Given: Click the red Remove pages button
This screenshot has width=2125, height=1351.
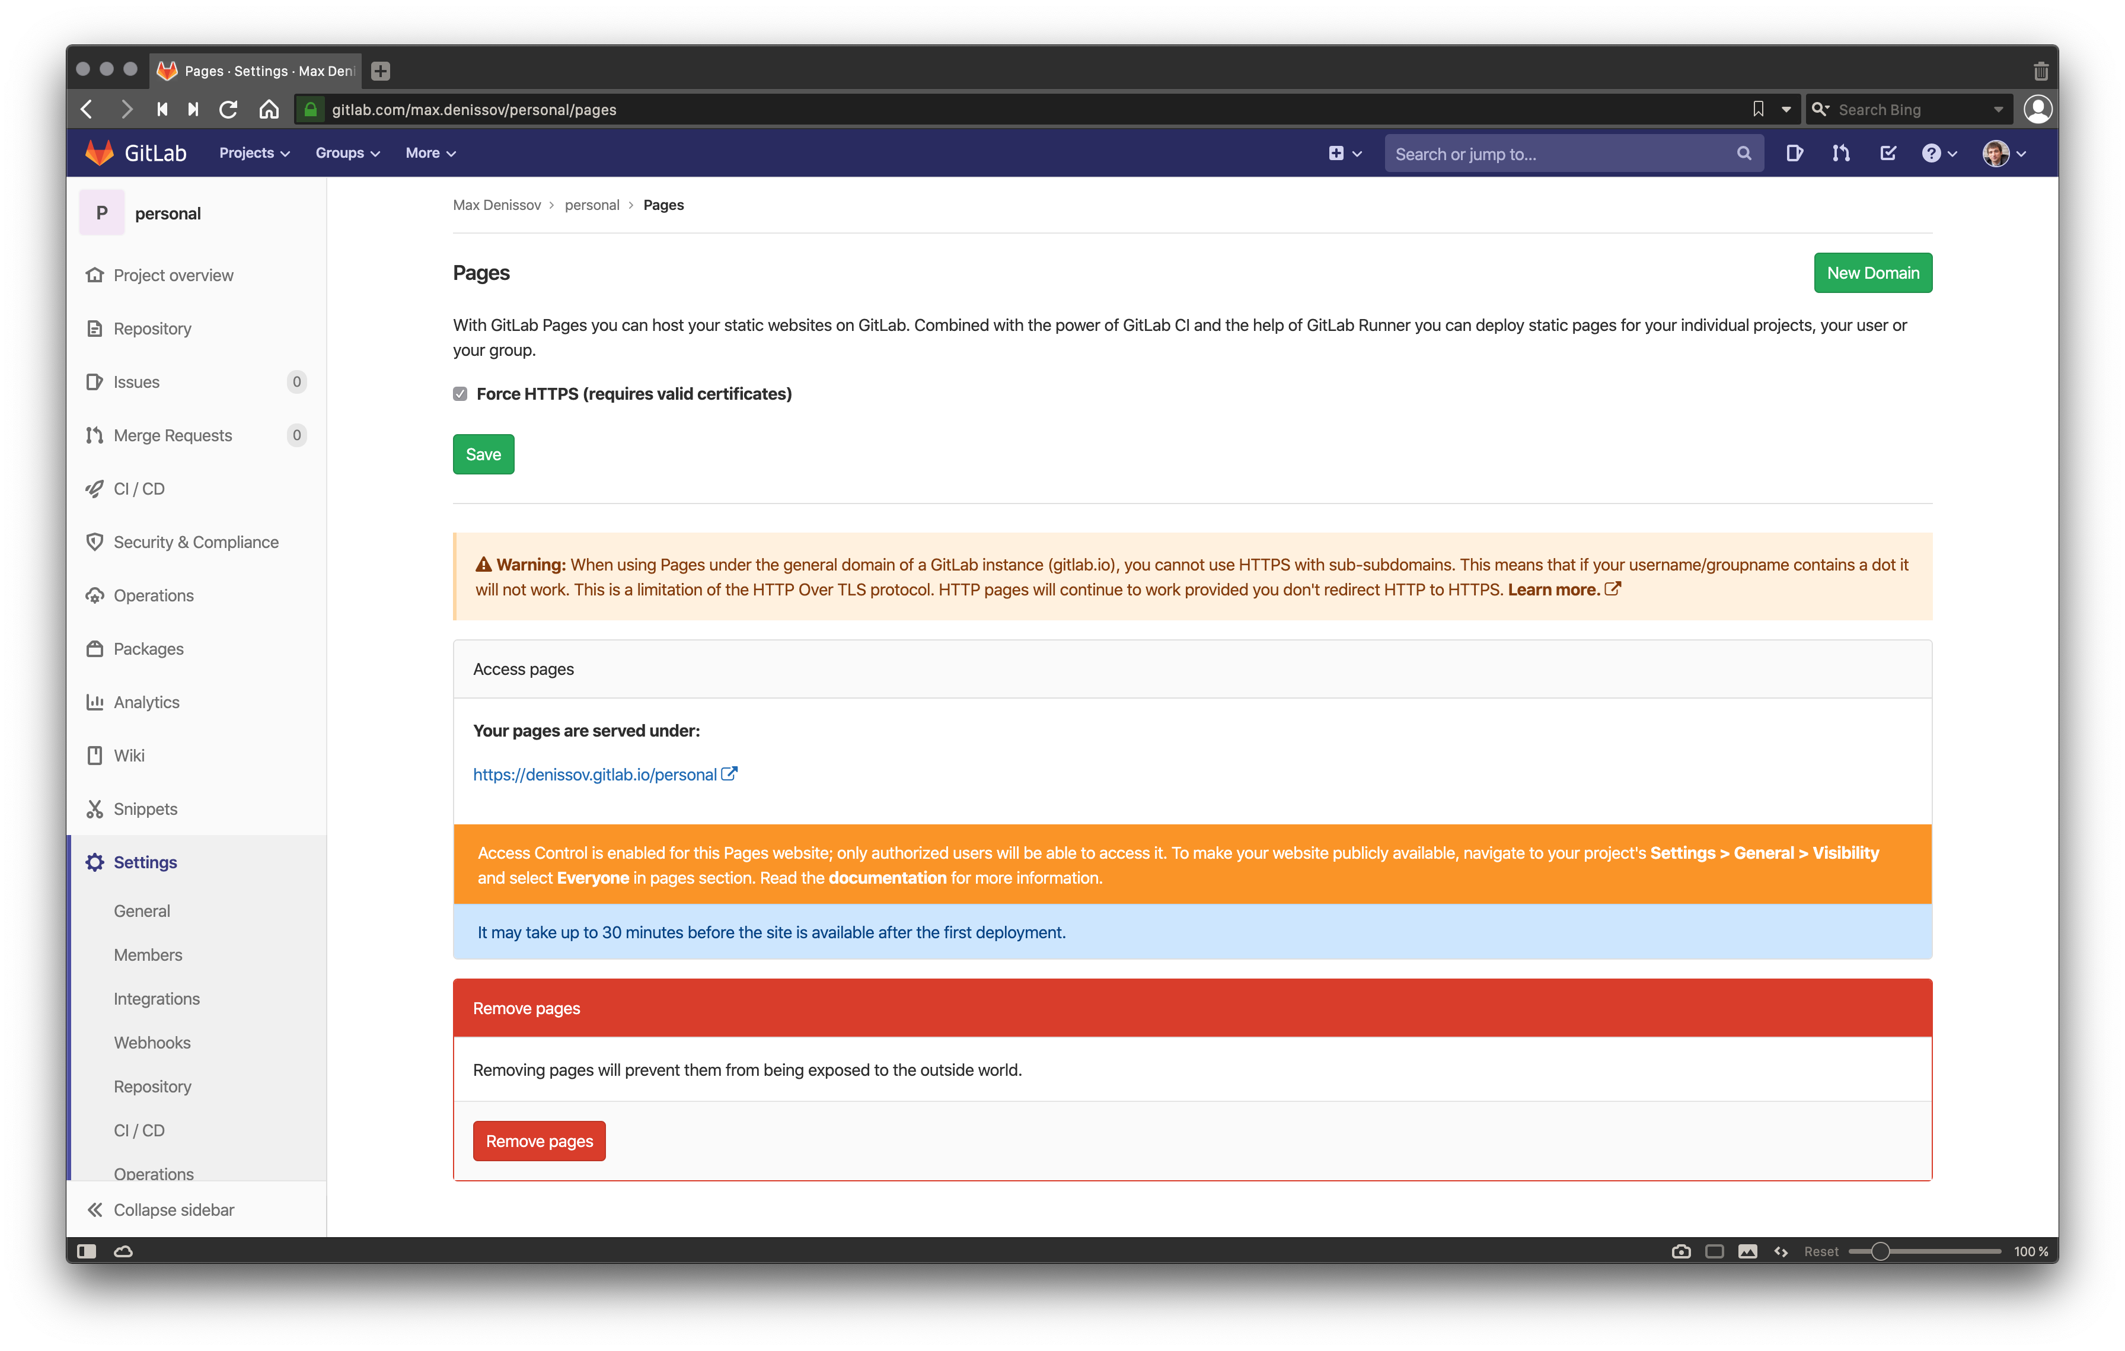Looking at the screenshot, I should 539,1141.
